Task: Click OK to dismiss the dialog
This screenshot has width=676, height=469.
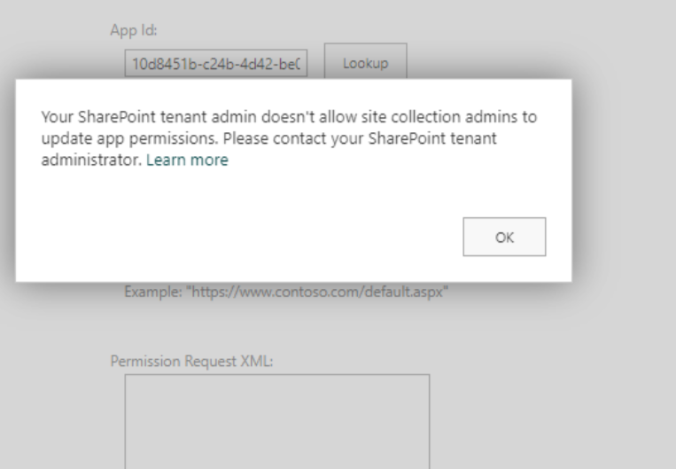Action: click(x=504, y=237)
